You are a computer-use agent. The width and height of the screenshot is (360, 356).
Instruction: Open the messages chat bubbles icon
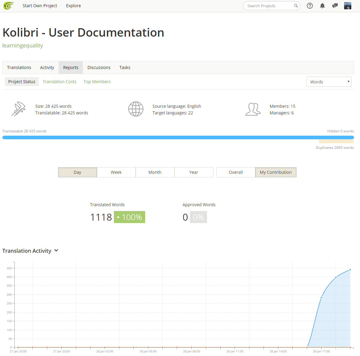335,6
